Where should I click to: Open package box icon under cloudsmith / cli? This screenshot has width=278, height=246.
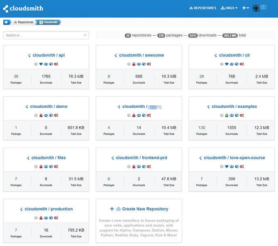point(237,64)
